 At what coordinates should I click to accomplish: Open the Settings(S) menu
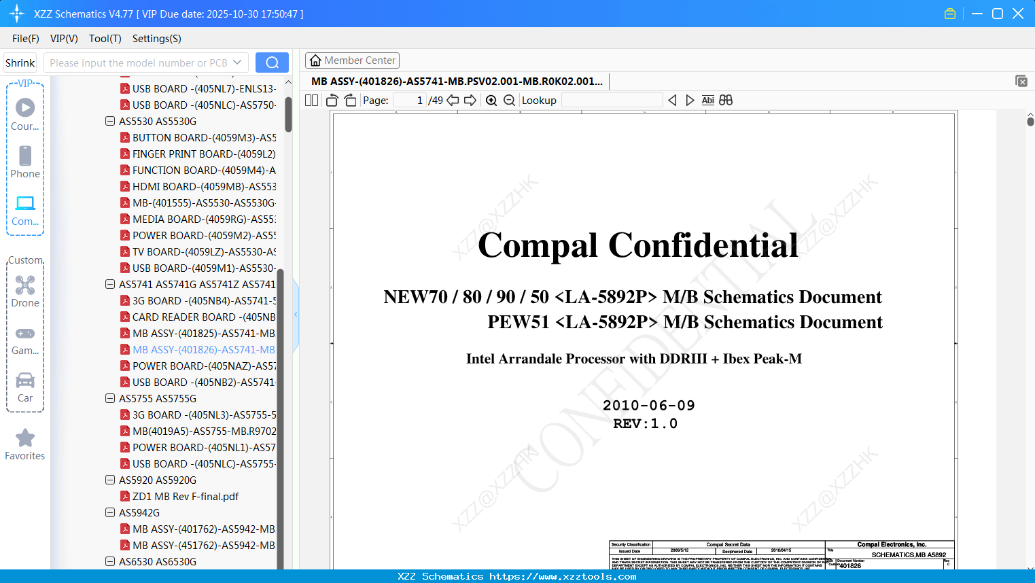[157, 39]
